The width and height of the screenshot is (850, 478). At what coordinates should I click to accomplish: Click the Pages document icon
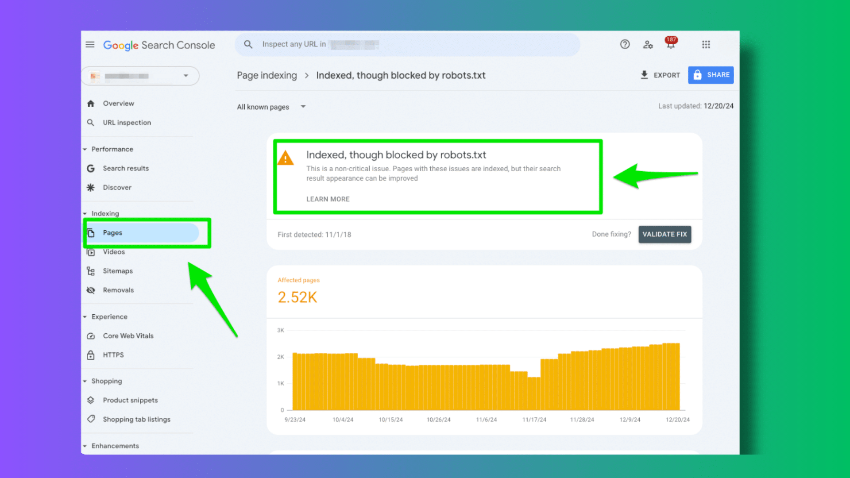pos(91,233)
